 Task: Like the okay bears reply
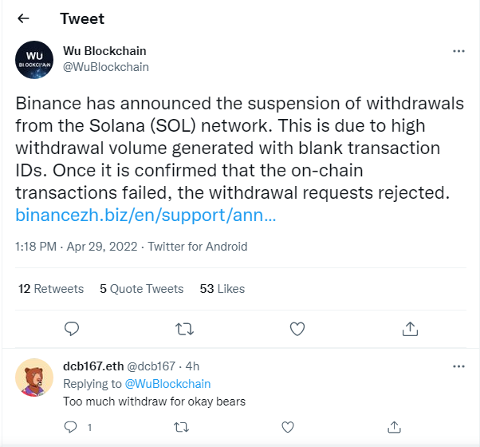tap(288, 427)
